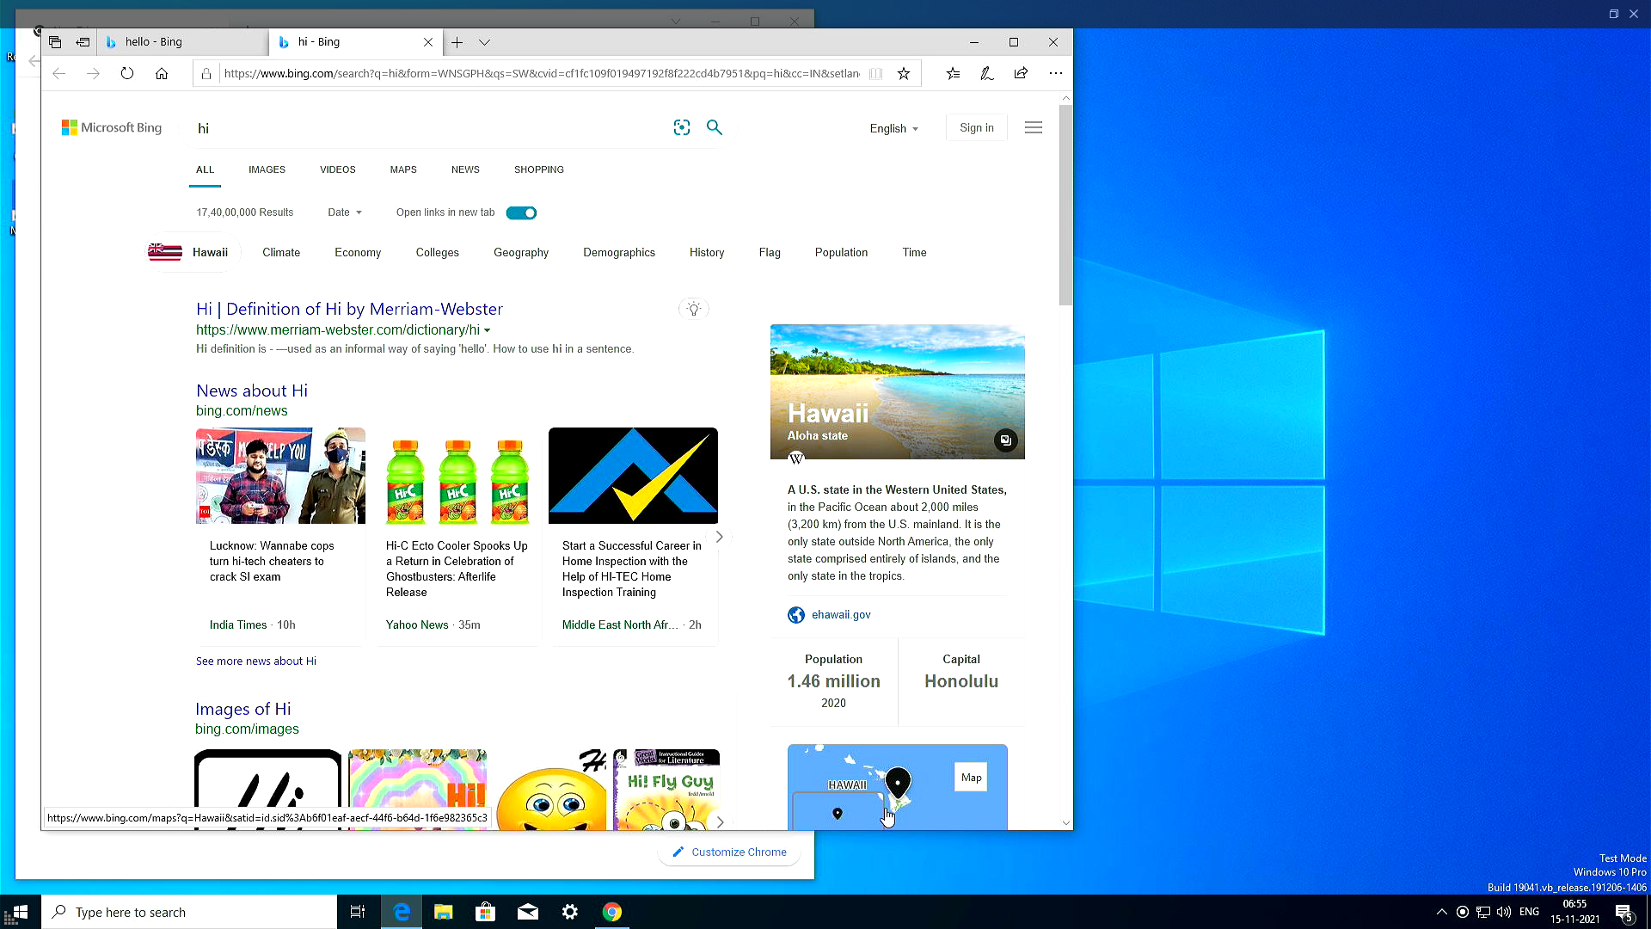Click the See more news about Hi link
Viewport: 1651px width, 929px height.
[255, 661]
